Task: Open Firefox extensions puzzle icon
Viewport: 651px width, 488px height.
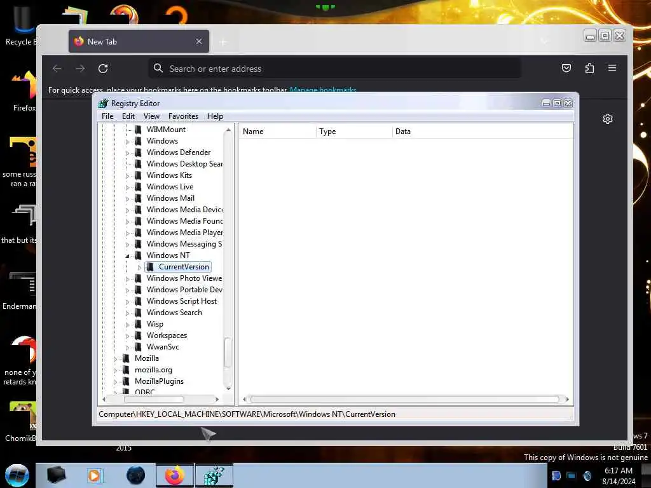Action: 589,68
